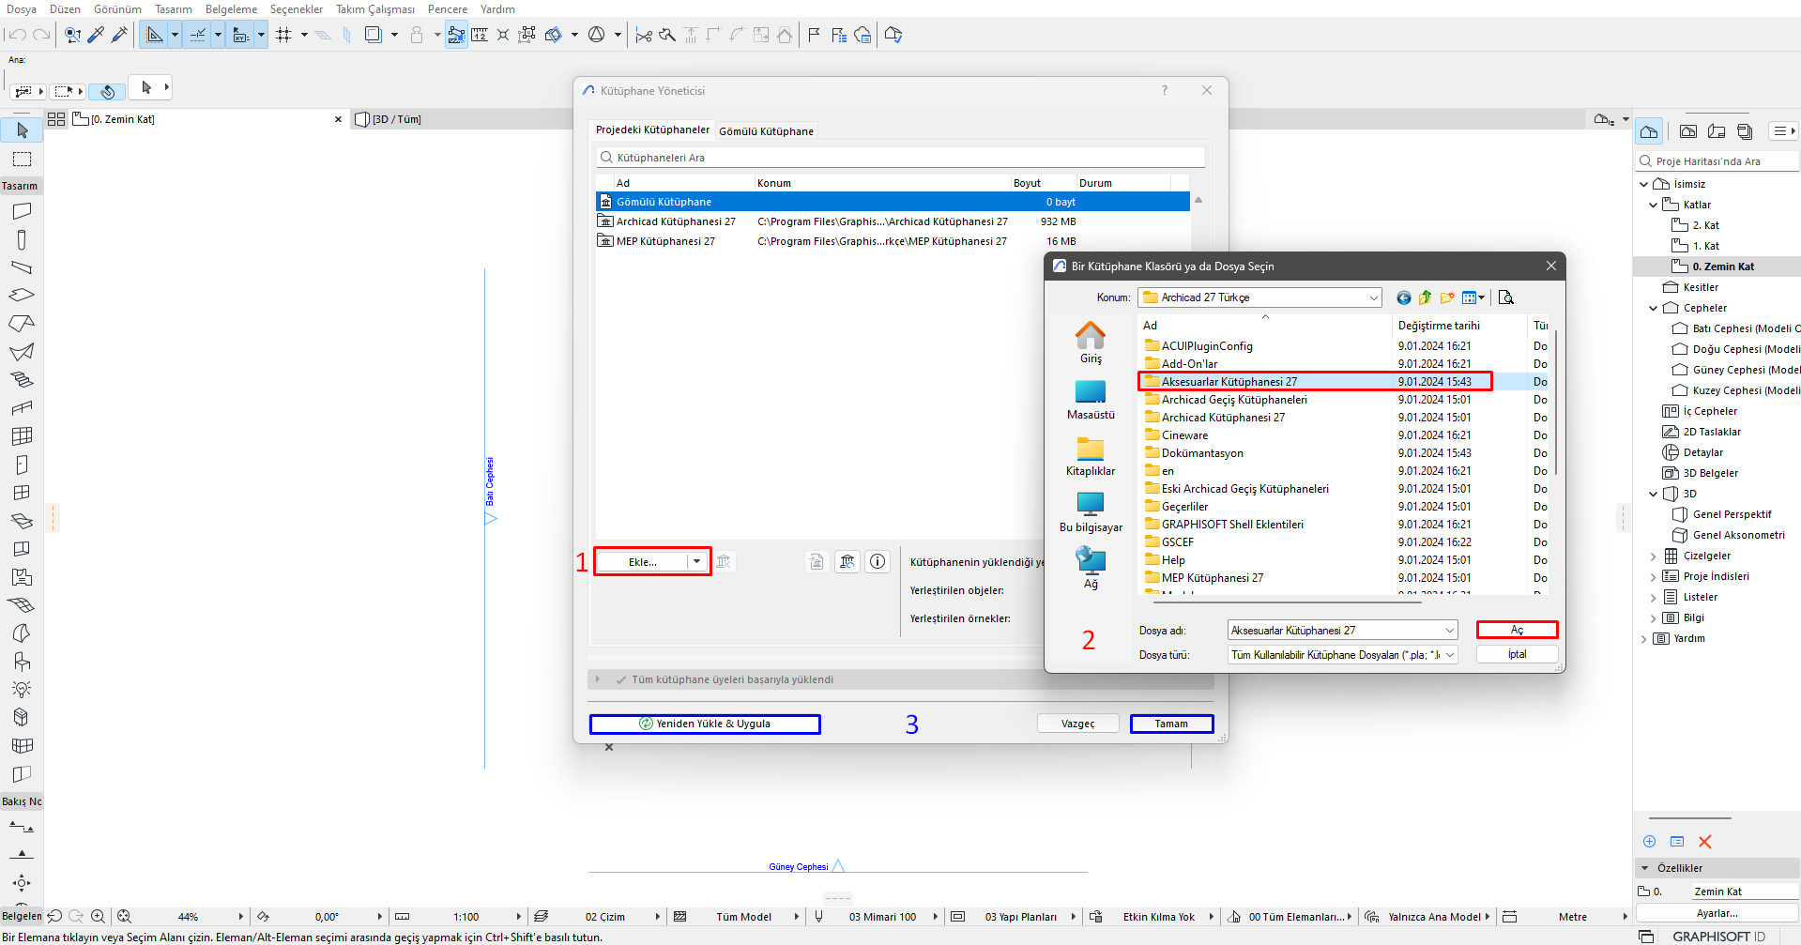Open the Takım Çalışması menu

(375, 9)
